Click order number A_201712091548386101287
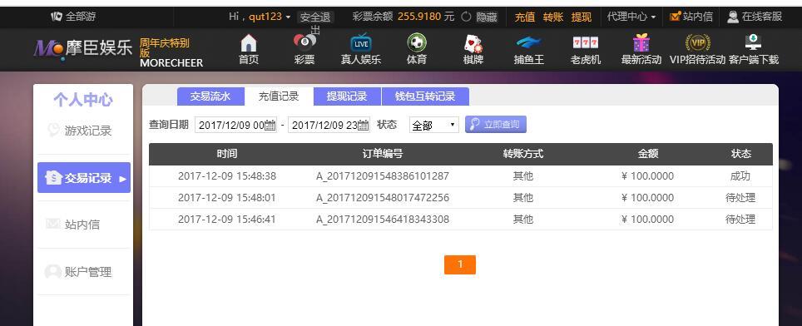 383,176
